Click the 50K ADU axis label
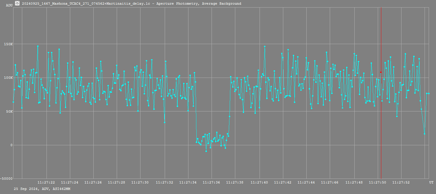The image size is (436, 194). point(9,111)
